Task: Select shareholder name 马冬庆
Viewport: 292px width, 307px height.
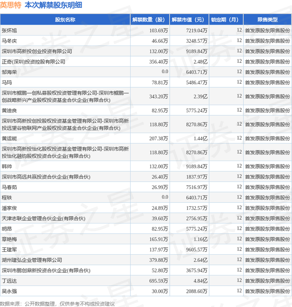Action: click(9, 41)
